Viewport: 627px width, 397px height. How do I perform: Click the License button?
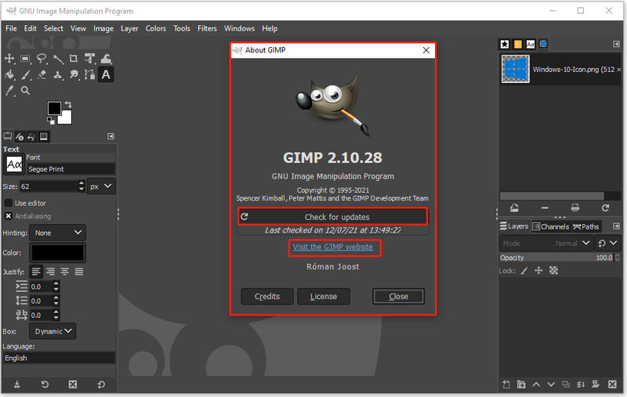324,296
